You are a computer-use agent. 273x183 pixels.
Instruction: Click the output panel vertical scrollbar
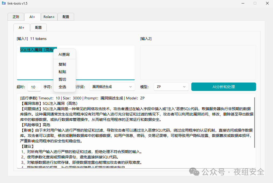(x=254, y=122)
